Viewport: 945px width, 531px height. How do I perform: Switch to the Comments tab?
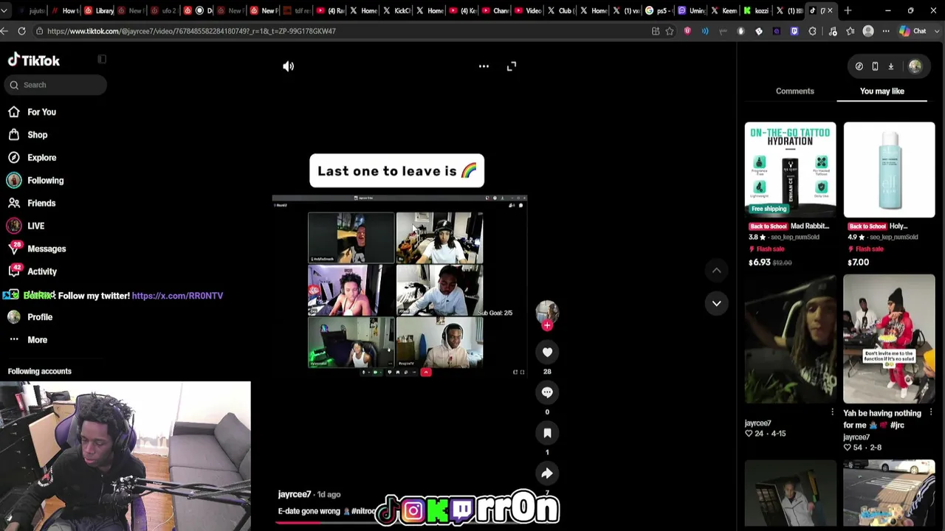pos(794,91)
